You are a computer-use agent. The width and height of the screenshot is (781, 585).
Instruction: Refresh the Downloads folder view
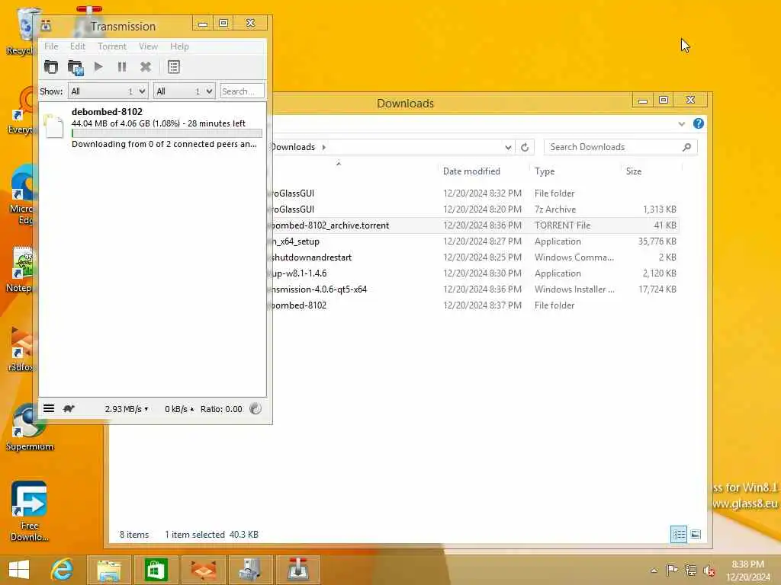tap(525, 147)
